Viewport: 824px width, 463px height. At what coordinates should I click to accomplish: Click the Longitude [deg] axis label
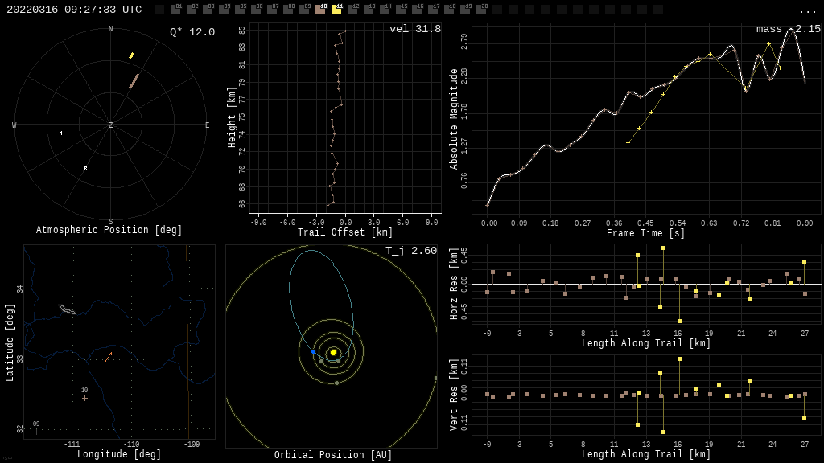[x=119, y=454]
